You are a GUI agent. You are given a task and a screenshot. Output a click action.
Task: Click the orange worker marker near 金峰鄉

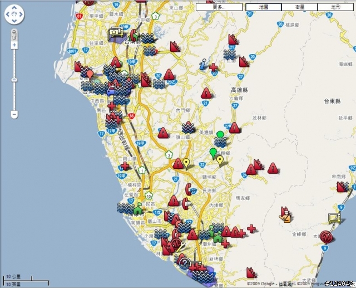(285, 217)
